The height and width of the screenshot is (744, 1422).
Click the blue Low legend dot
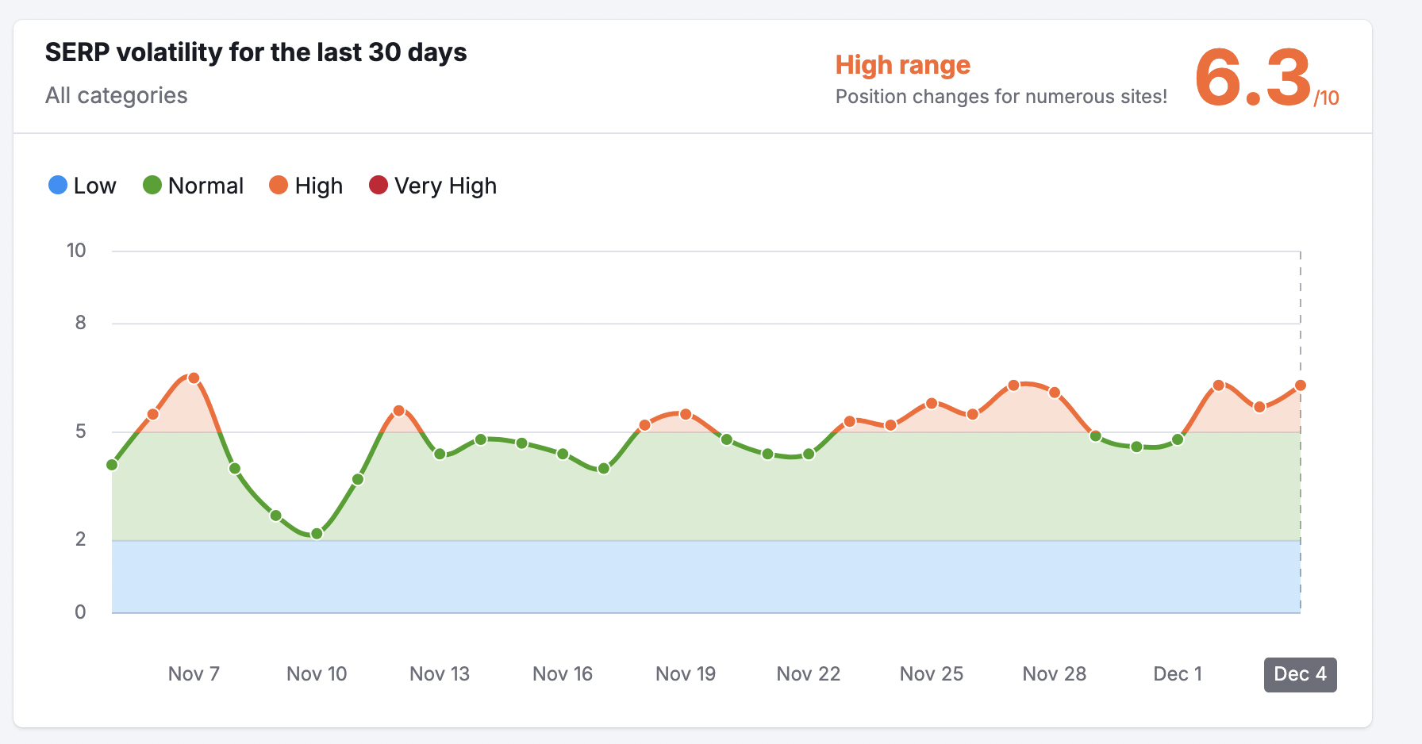tap(58, 185)
